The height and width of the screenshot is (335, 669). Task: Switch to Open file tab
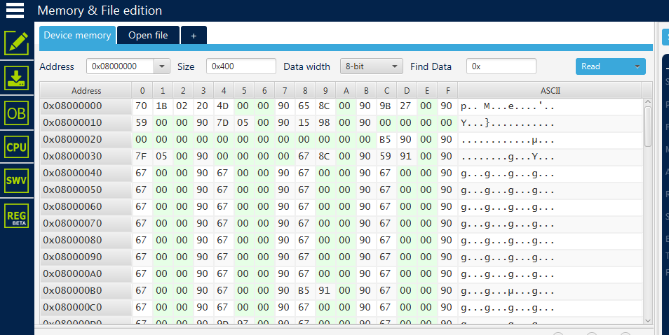pos(148,36)
